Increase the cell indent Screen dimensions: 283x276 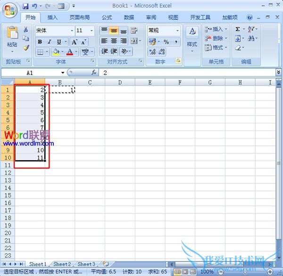point(114,52)
